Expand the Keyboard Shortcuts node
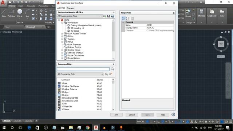 tap(62, 53)
